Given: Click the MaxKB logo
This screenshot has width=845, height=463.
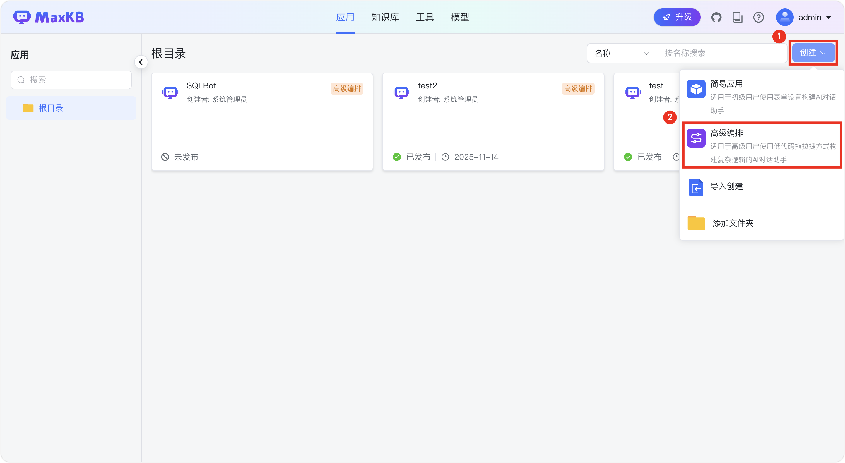Looking at the screenshot, I should coord(49,17).
